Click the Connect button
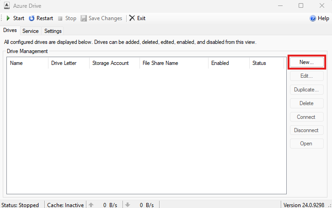Screen dimensions: 332x208 [x=306, y=117]
